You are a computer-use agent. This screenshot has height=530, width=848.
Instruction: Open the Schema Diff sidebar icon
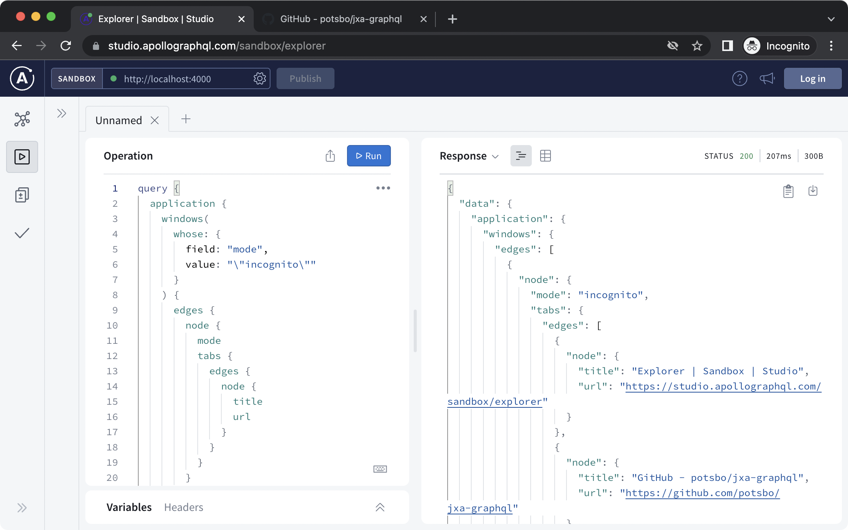pyautogui.click(x=22, y=195)
